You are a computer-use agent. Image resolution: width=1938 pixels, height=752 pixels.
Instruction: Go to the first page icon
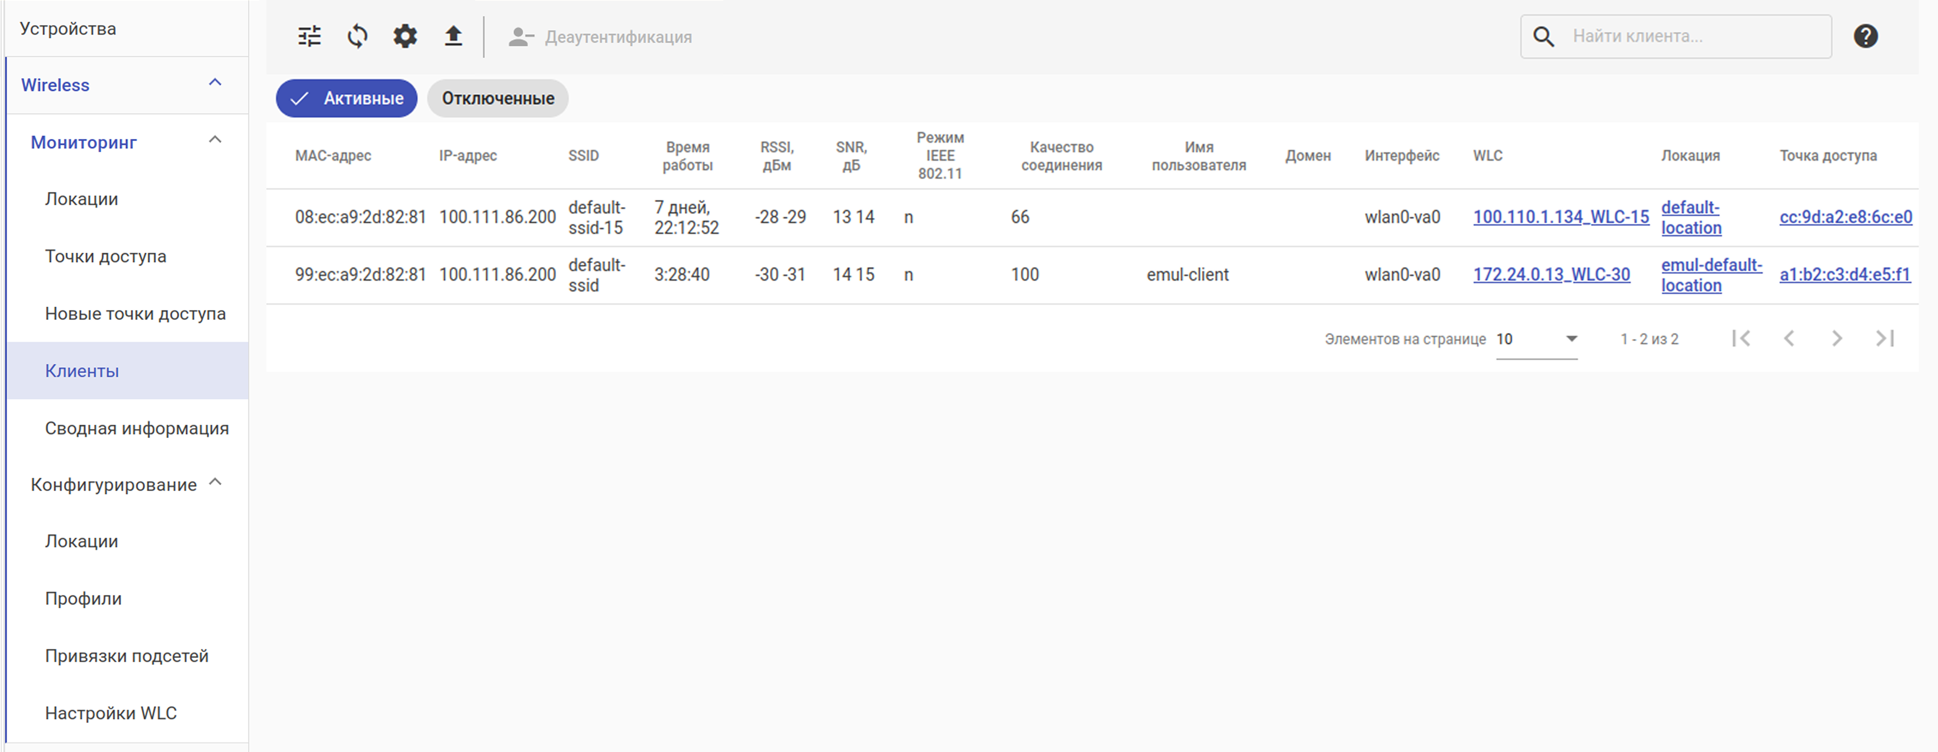(x=1741, y=339)
